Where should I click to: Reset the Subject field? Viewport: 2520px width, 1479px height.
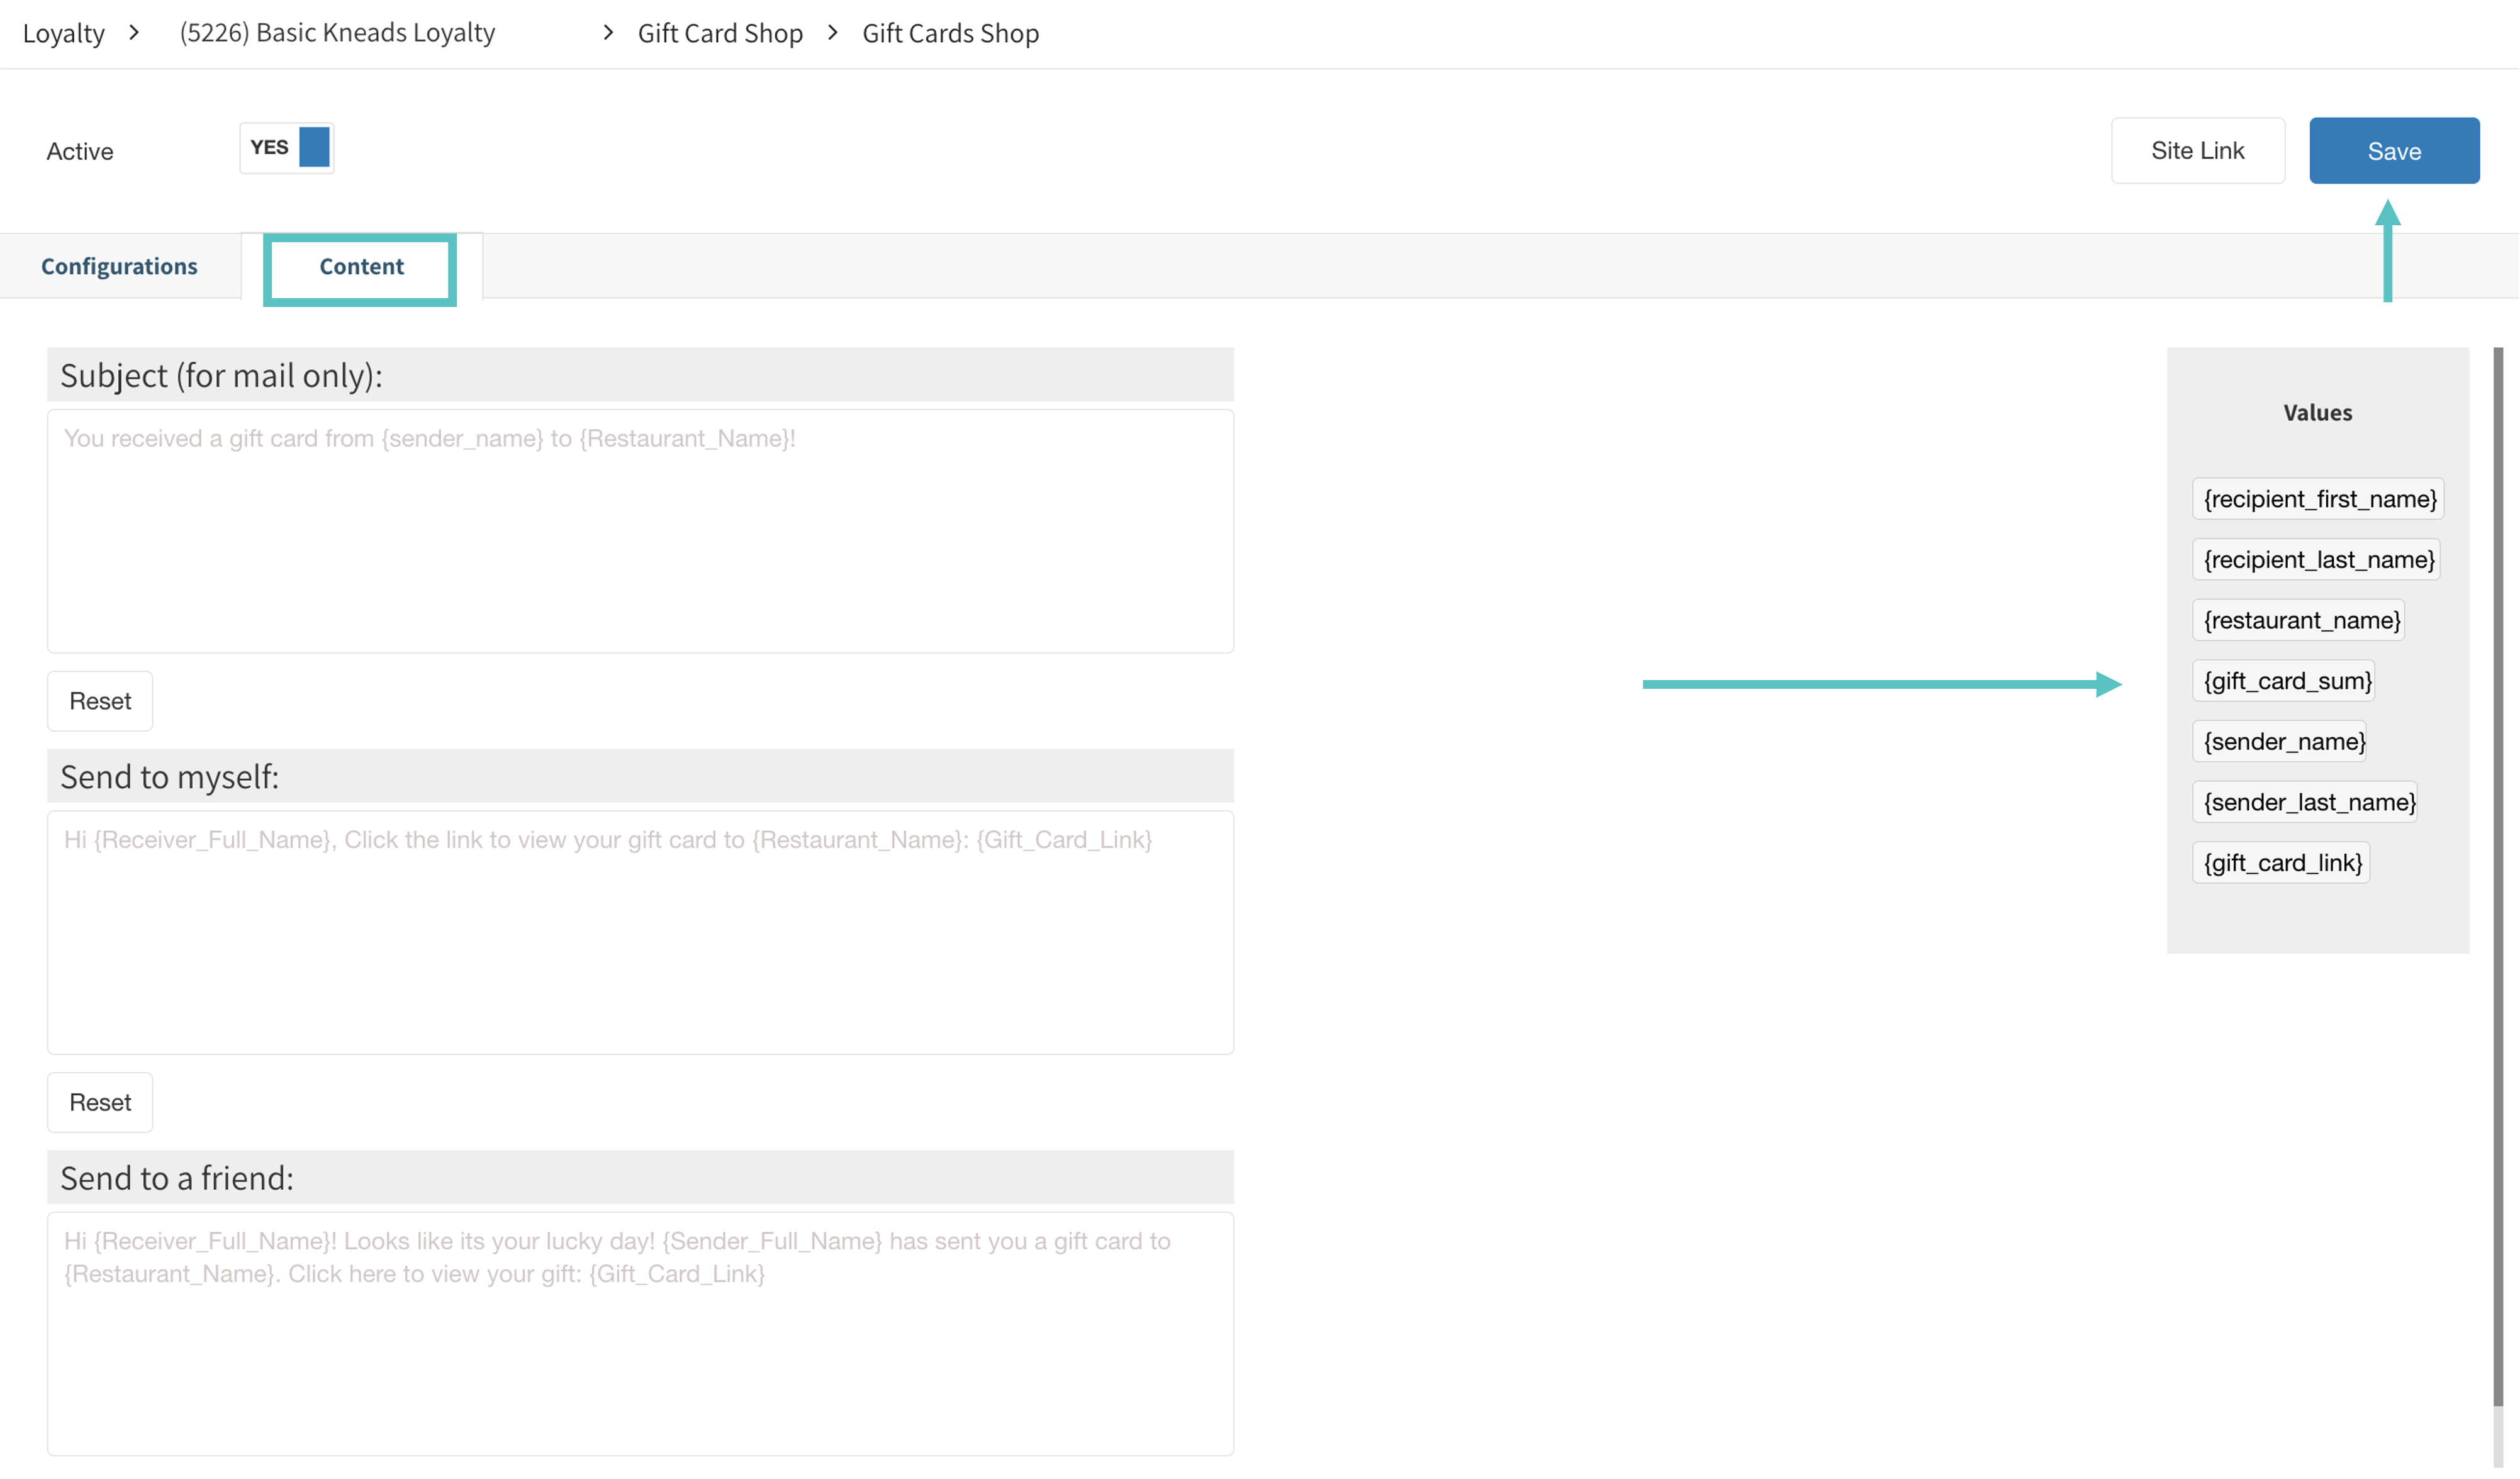[x=100, y=701]
